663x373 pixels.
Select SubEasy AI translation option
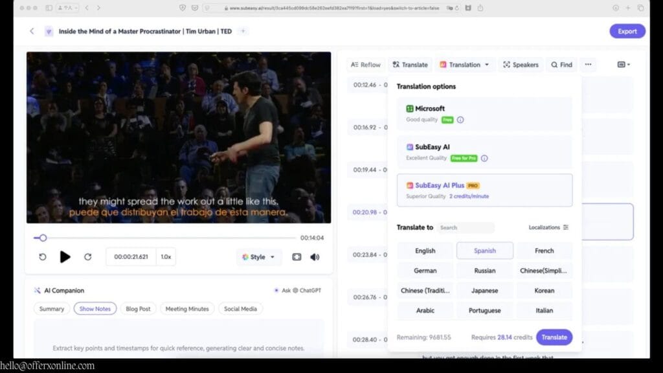point(484,152)
